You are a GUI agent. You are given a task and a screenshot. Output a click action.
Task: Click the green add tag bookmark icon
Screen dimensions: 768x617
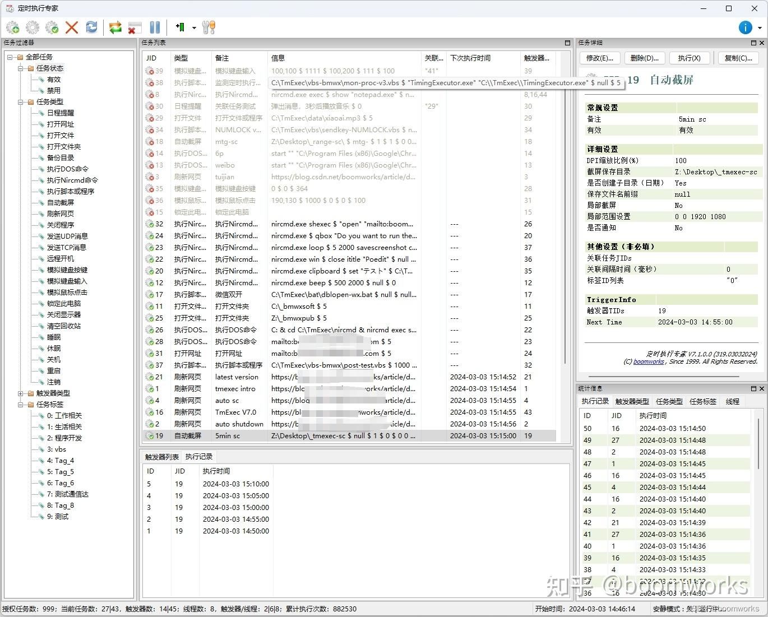[181, 27]
